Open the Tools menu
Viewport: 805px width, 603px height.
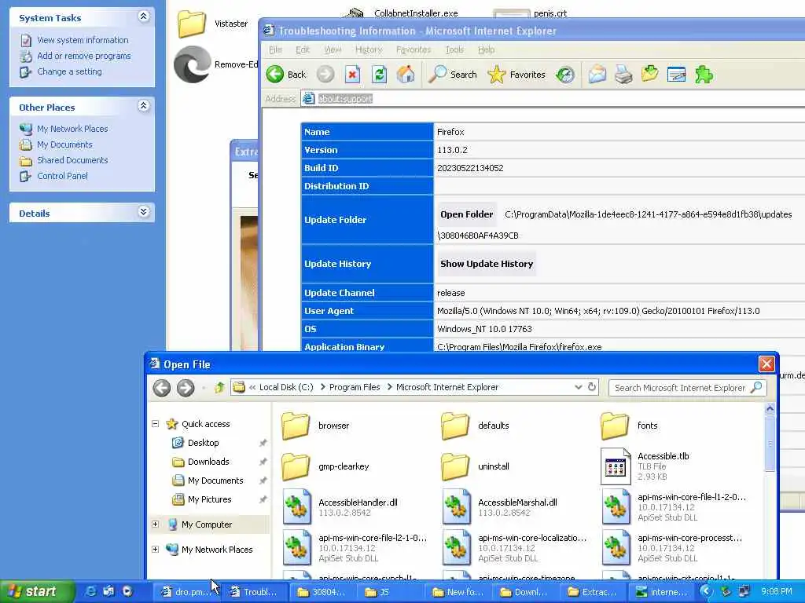454,49
